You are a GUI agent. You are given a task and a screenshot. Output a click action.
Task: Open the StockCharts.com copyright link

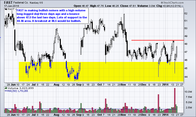pos(172,3)
